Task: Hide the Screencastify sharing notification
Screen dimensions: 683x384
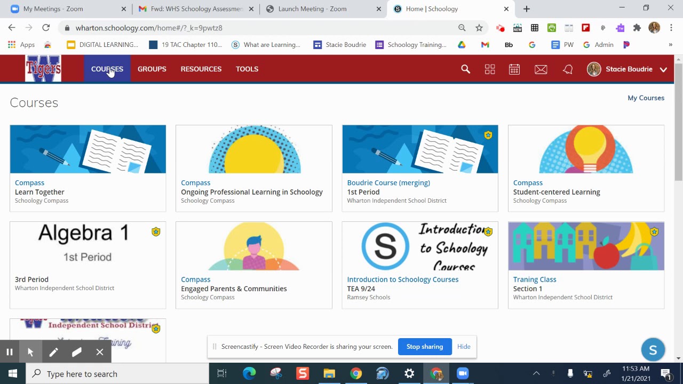Action: [x=464, y=347]
